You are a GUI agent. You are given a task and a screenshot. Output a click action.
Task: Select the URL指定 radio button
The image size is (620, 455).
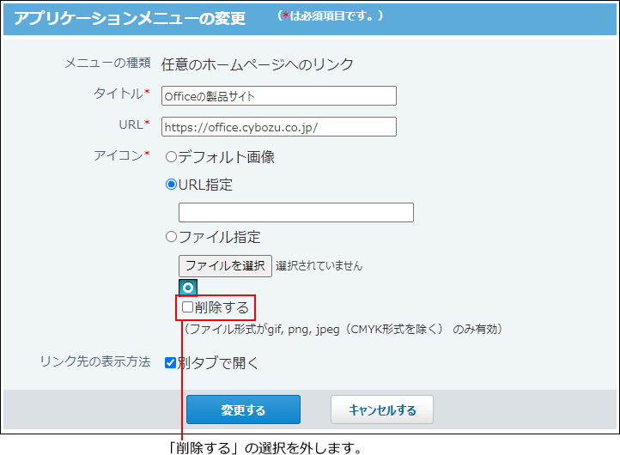(x=171, y=185)
